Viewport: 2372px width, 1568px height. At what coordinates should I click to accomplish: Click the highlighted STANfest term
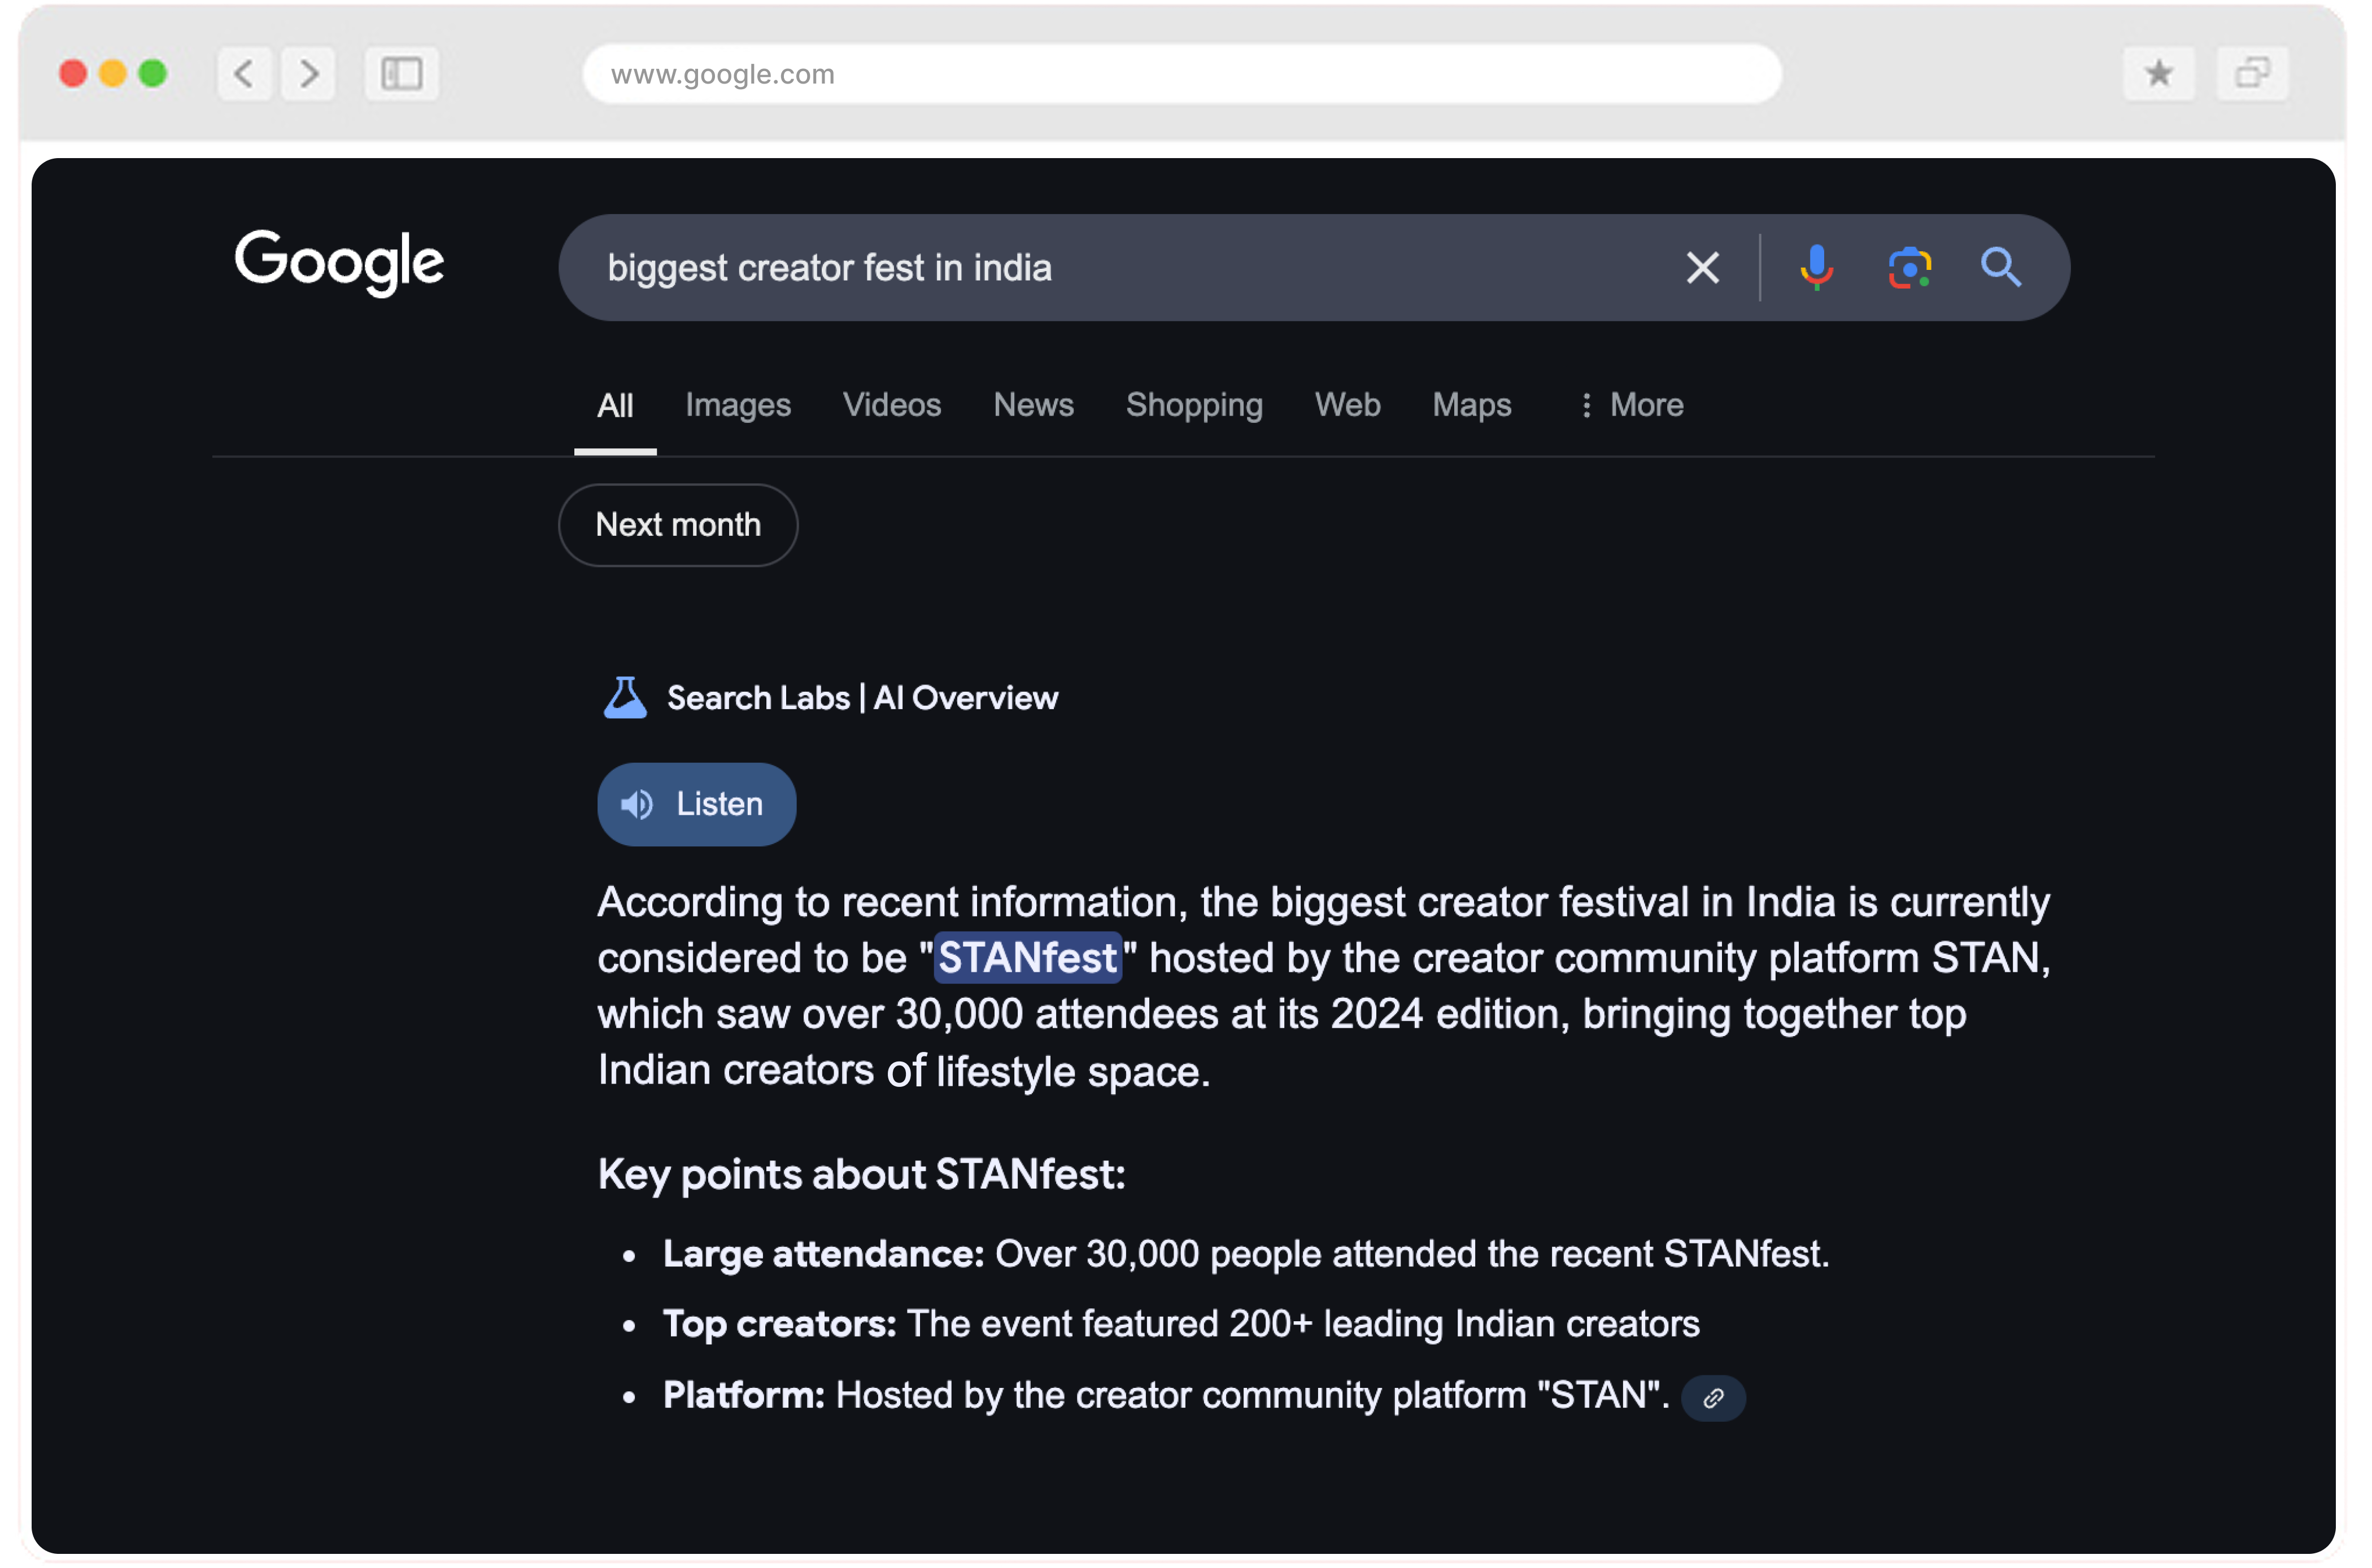[x=1027, y=958]
